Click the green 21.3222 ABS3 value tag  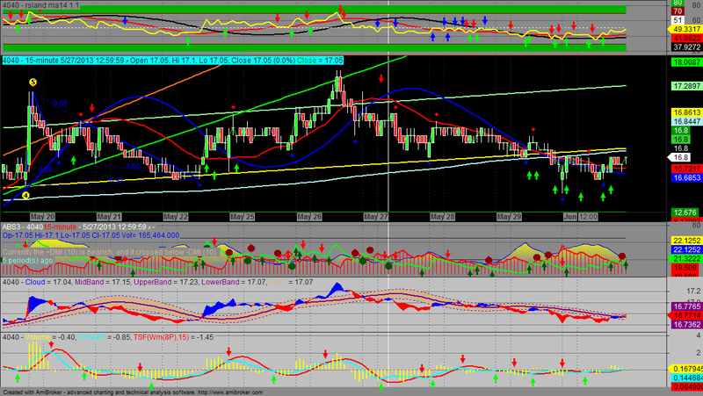(686, 259)
